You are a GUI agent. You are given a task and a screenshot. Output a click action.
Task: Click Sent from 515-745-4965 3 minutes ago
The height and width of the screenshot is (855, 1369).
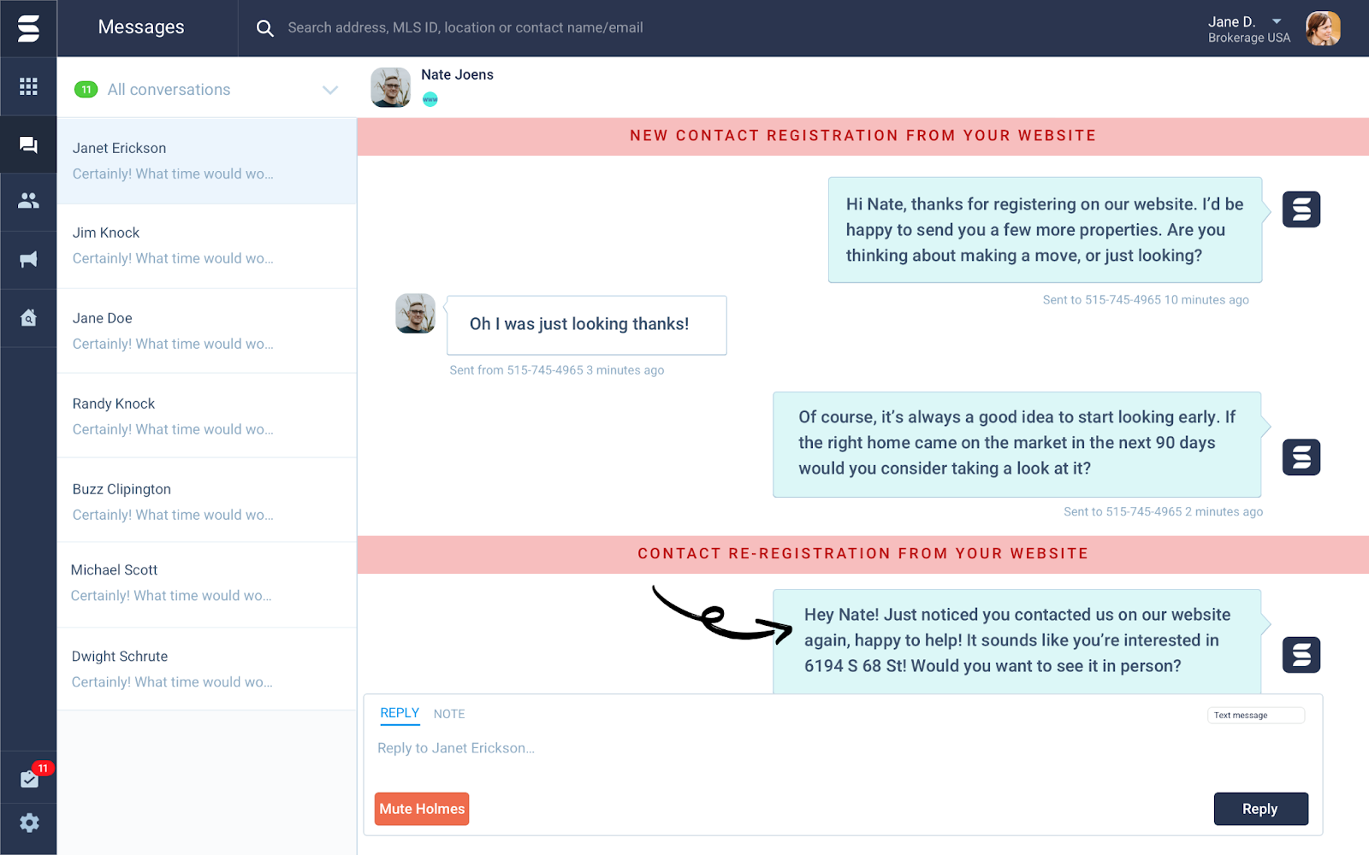[557, 370]
